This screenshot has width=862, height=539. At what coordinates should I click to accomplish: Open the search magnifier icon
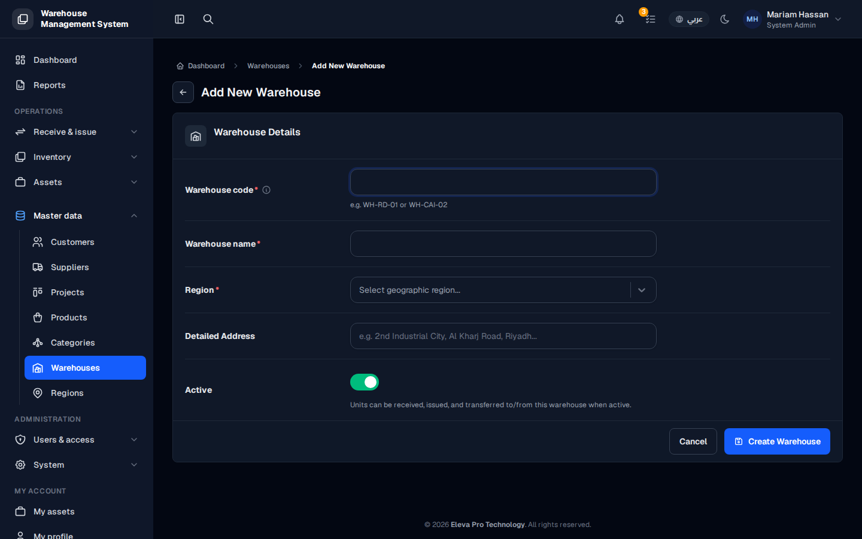tap(208, 19)
